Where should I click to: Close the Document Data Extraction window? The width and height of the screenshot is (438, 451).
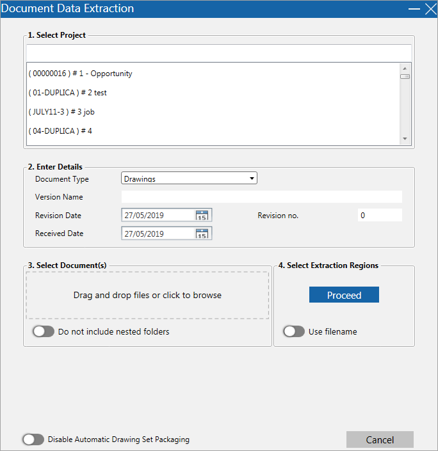[431, 9]
